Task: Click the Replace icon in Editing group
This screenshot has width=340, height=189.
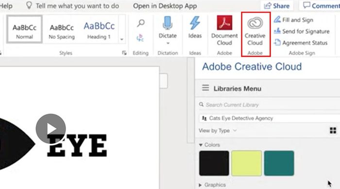Action: (140, 38)
